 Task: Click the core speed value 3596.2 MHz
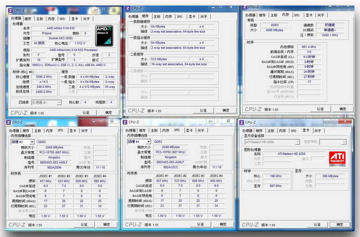pos(44,77)
